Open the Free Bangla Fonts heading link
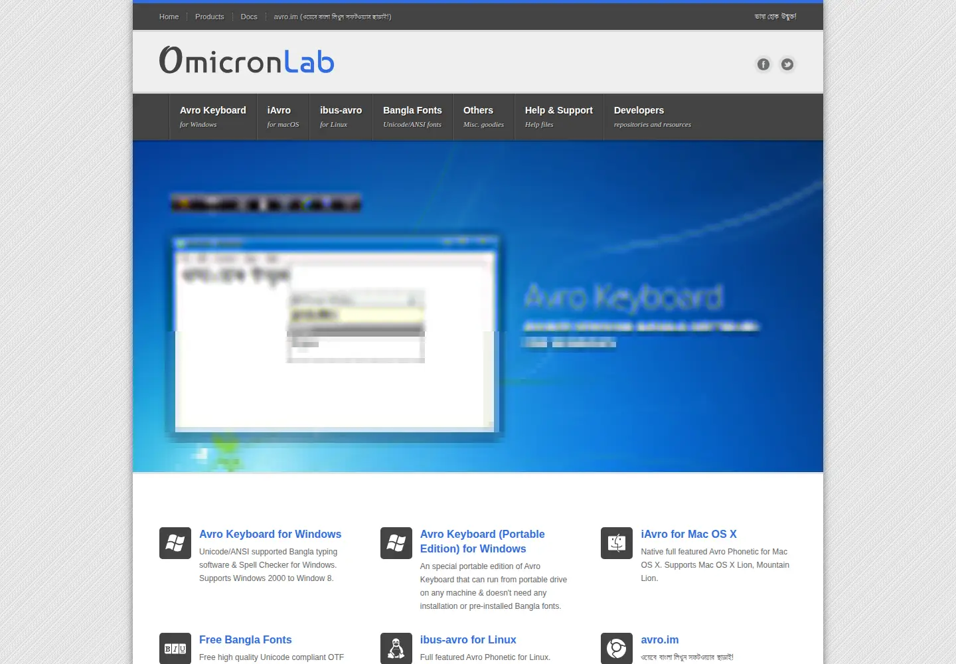This screenshot has width=956, height=664. point(246,639)
